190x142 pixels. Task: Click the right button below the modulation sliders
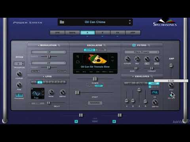(62, 71)
